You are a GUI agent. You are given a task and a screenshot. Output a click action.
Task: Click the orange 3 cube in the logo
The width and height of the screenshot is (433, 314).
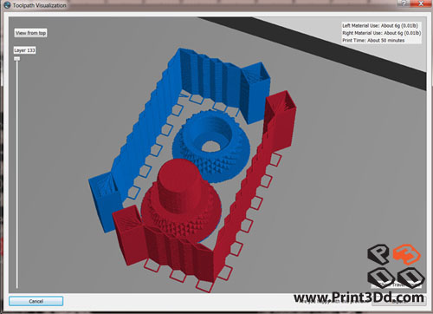click(406, 254)
